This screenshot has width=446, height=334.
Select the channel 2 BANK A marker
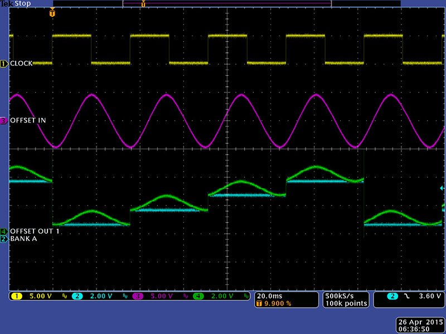[4, 239]
